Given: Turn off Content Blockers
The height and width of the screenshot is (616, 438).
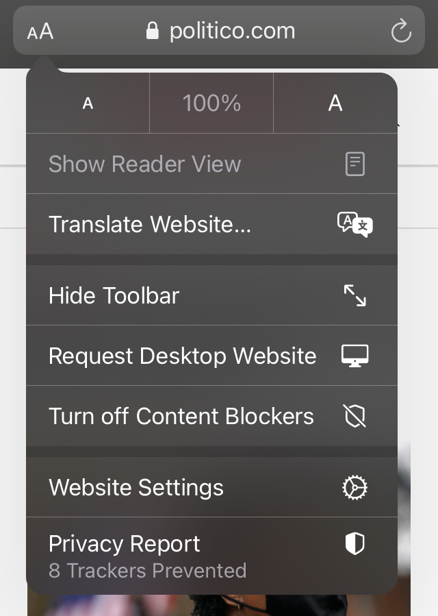Looking at the screenshot, I should pos(181,416).
